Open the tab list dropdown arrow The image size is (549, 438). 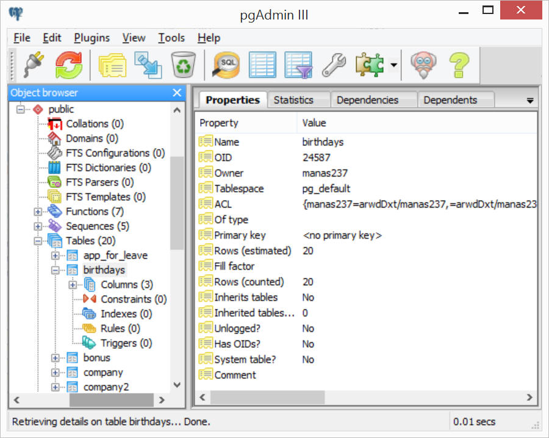(530, 101)
